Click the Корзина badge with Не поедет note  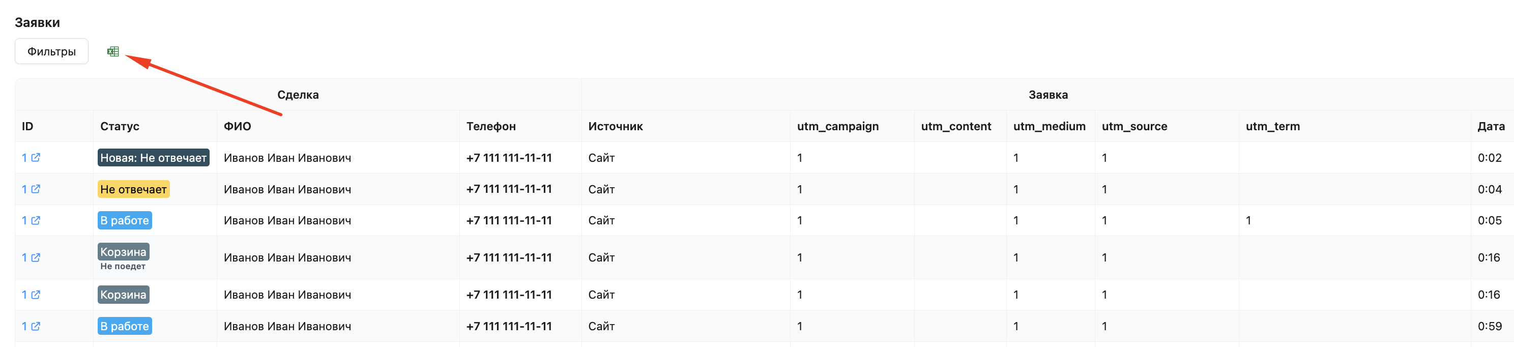124,252
